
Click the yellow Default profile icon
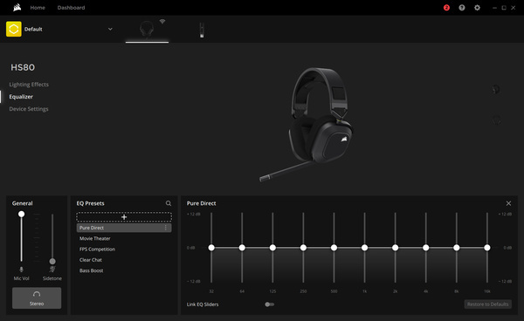(14, 29)
